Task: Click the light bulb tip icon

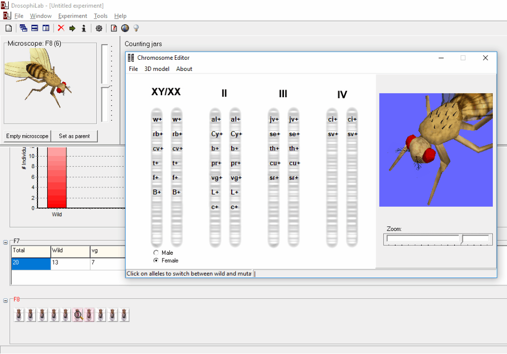Action: (136, 28)
